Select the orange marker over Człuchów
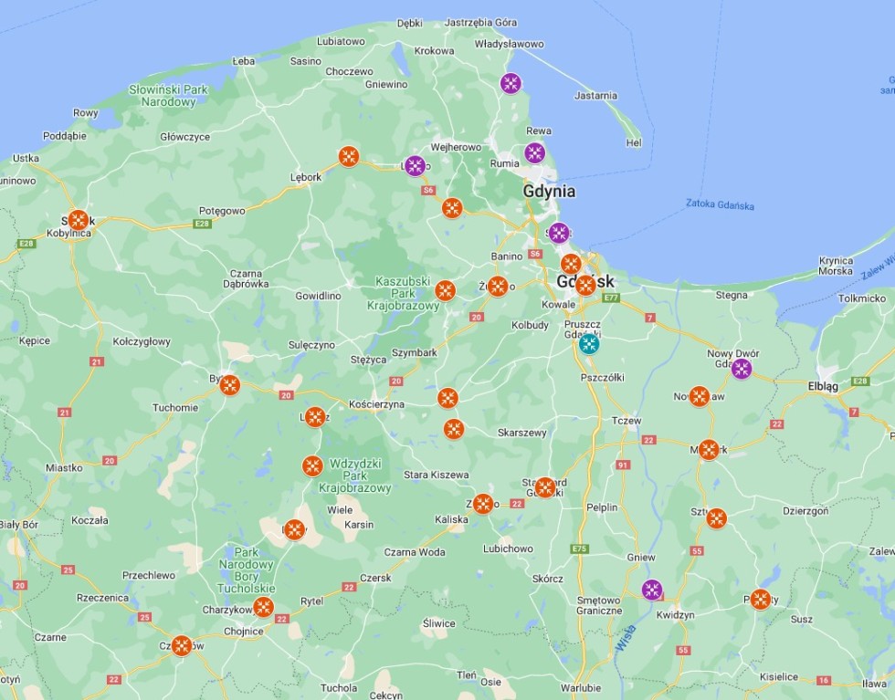The height and width of the screenshot is (700, 895). (182, 646)
